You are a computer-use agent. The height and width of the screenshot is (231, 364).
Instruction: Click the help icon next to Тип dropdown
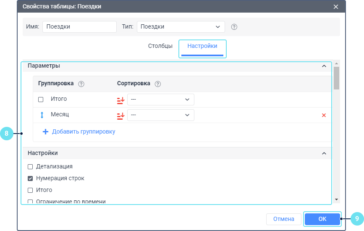pyautogui.click(x=234, y=27)
